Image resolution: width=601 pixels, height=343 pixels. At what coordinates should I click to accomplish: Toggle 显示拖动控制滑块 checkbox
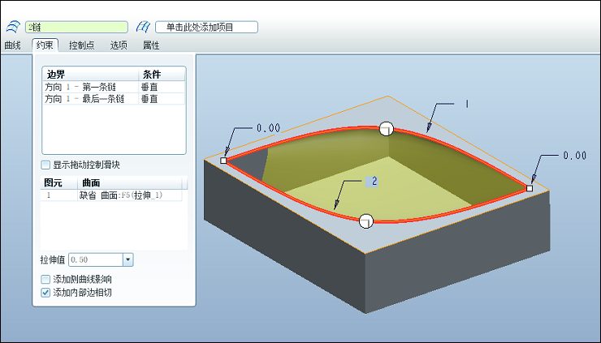[x=45, y=165]
